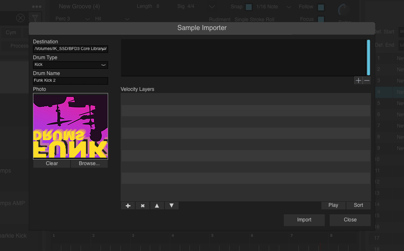Click the circled X clear icon
This screenshot has height=251, width=404.
tap(20, 18)
